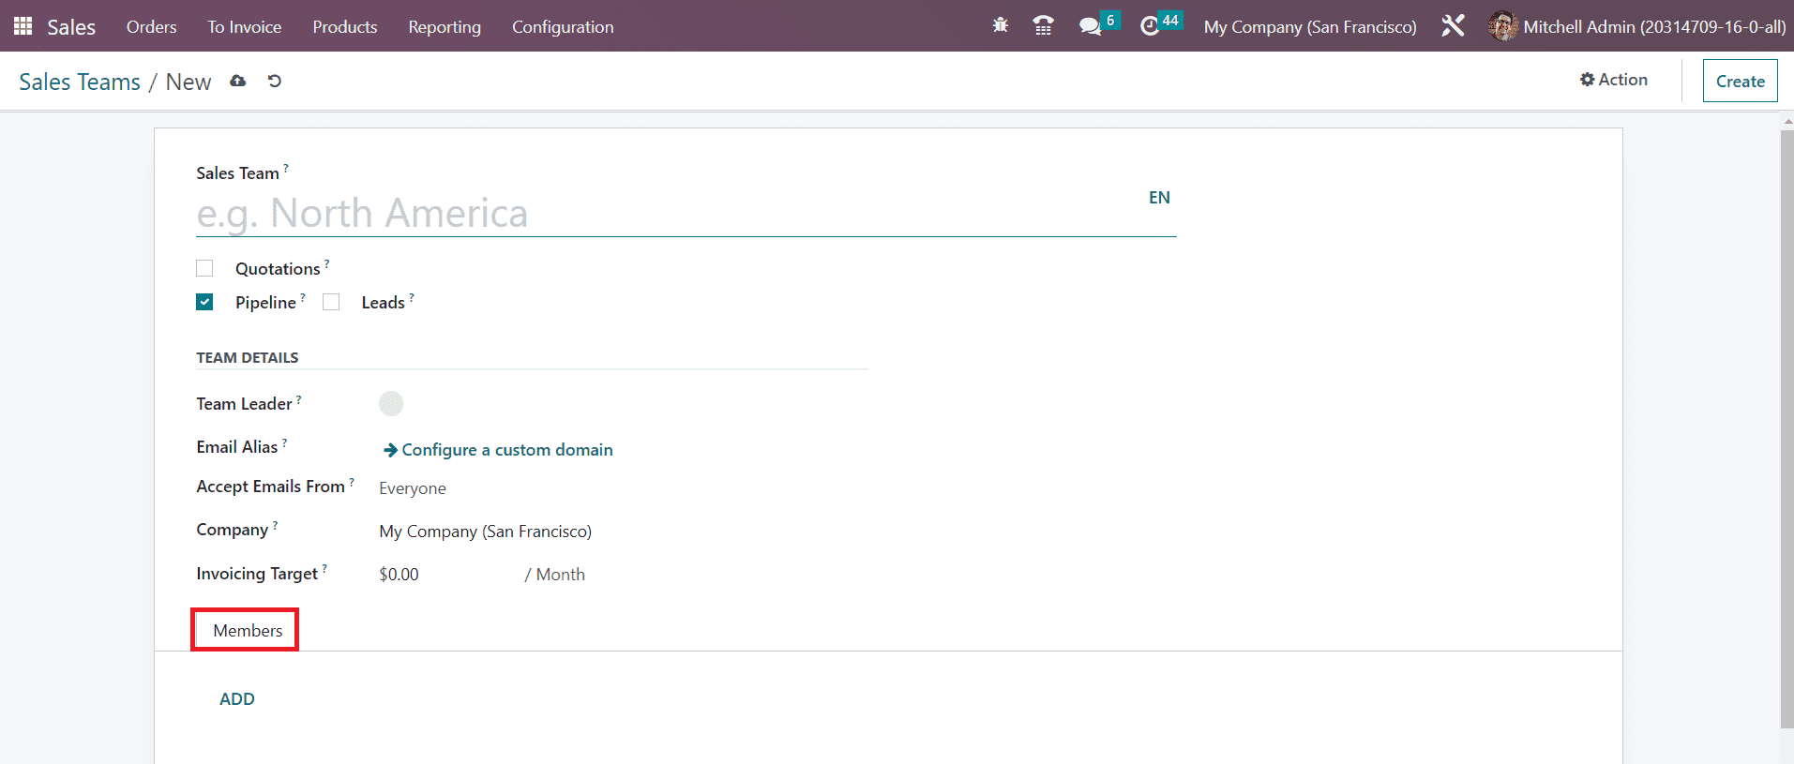The width and height of the screenshot is (1794, 764).
Task: Save record manually with cloud icon
Action: pos(238,82)
